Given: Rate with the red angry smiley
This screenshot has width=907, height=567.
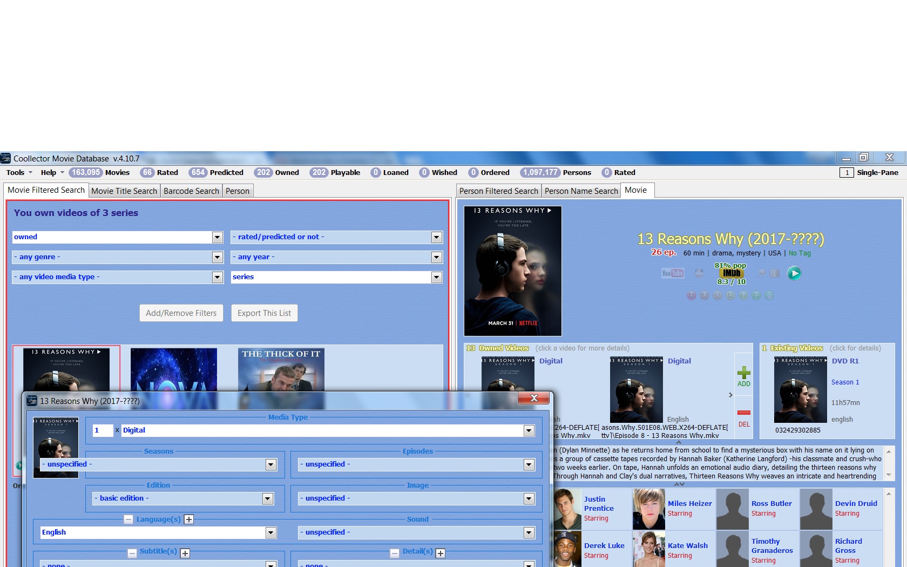Looking at the screenshot, I should [692, 295].
